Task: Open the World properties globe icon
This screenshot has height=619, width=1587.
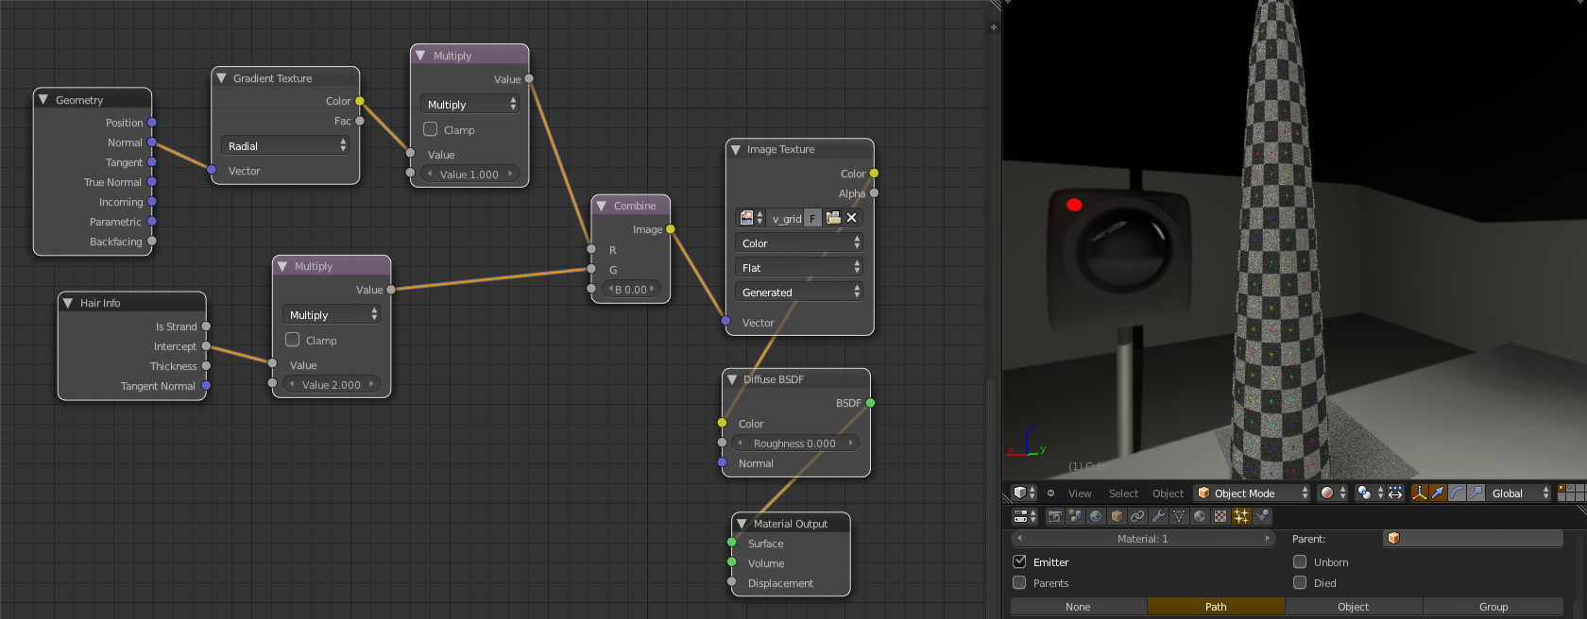Action: click(x=1096, y=516)
